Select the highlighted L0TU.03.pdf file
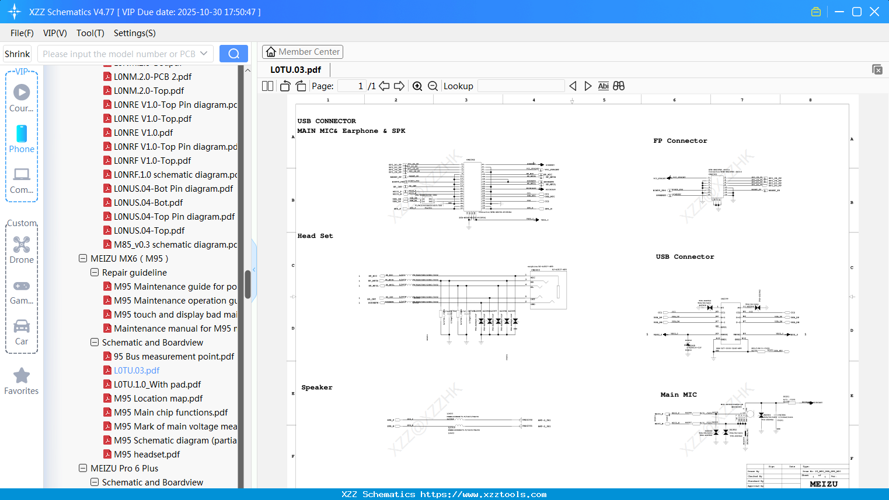 [x=137, y=370]
